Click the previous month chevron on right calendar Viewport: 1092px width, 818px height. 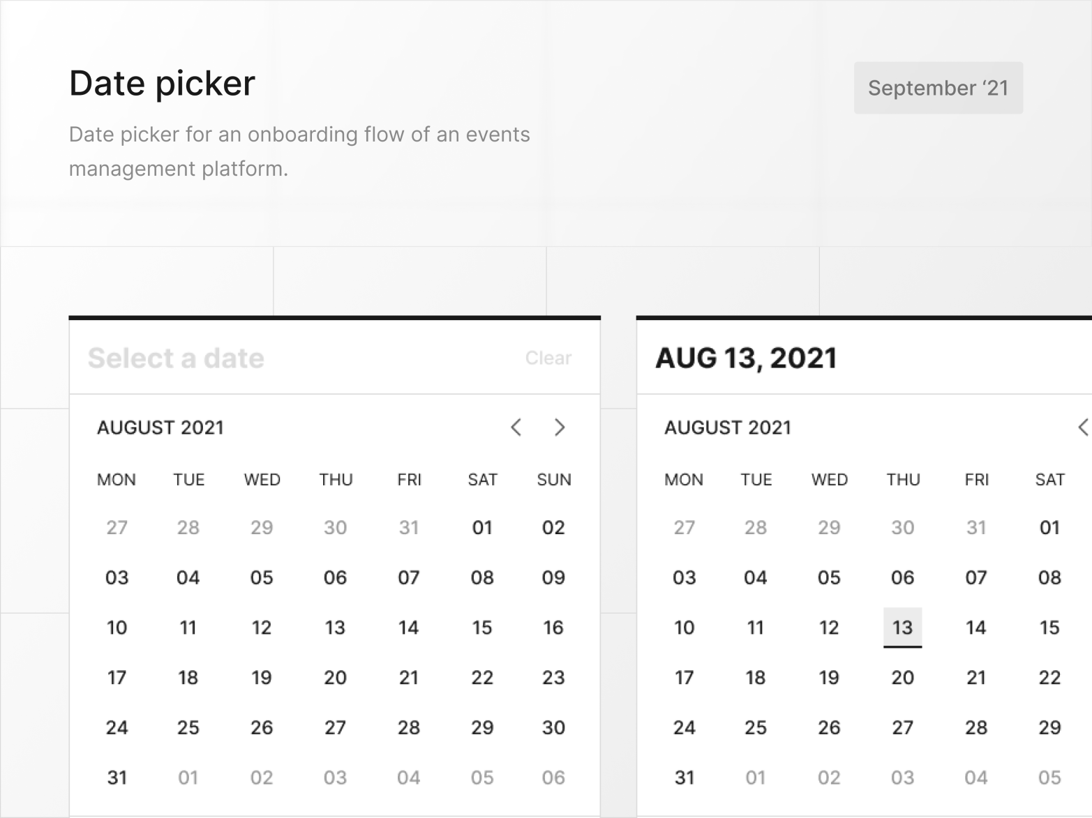(1083, 427)
